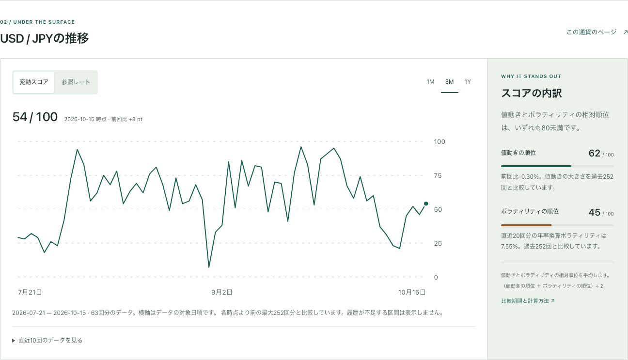Click the 値動きの順位 progress bar
Screen dimensions: 628x360
pyautogui.click(x=557, y=166)
